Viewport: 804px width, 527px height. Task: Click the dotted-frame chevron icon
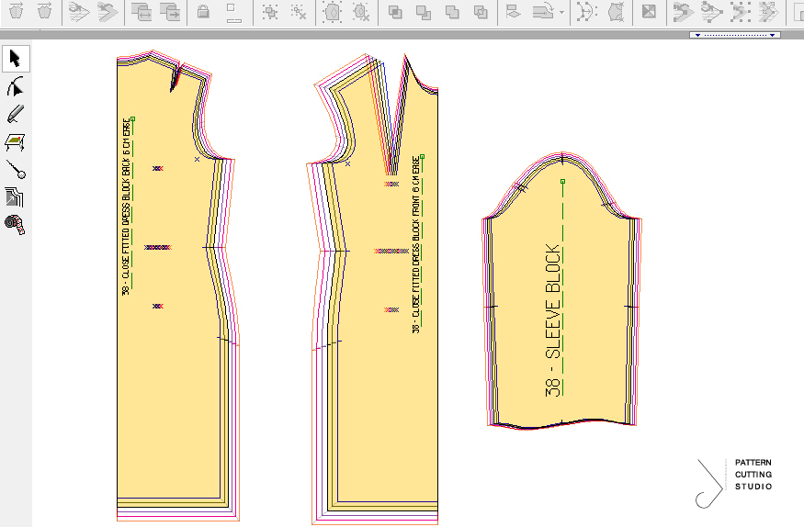[x=740, y=12]
